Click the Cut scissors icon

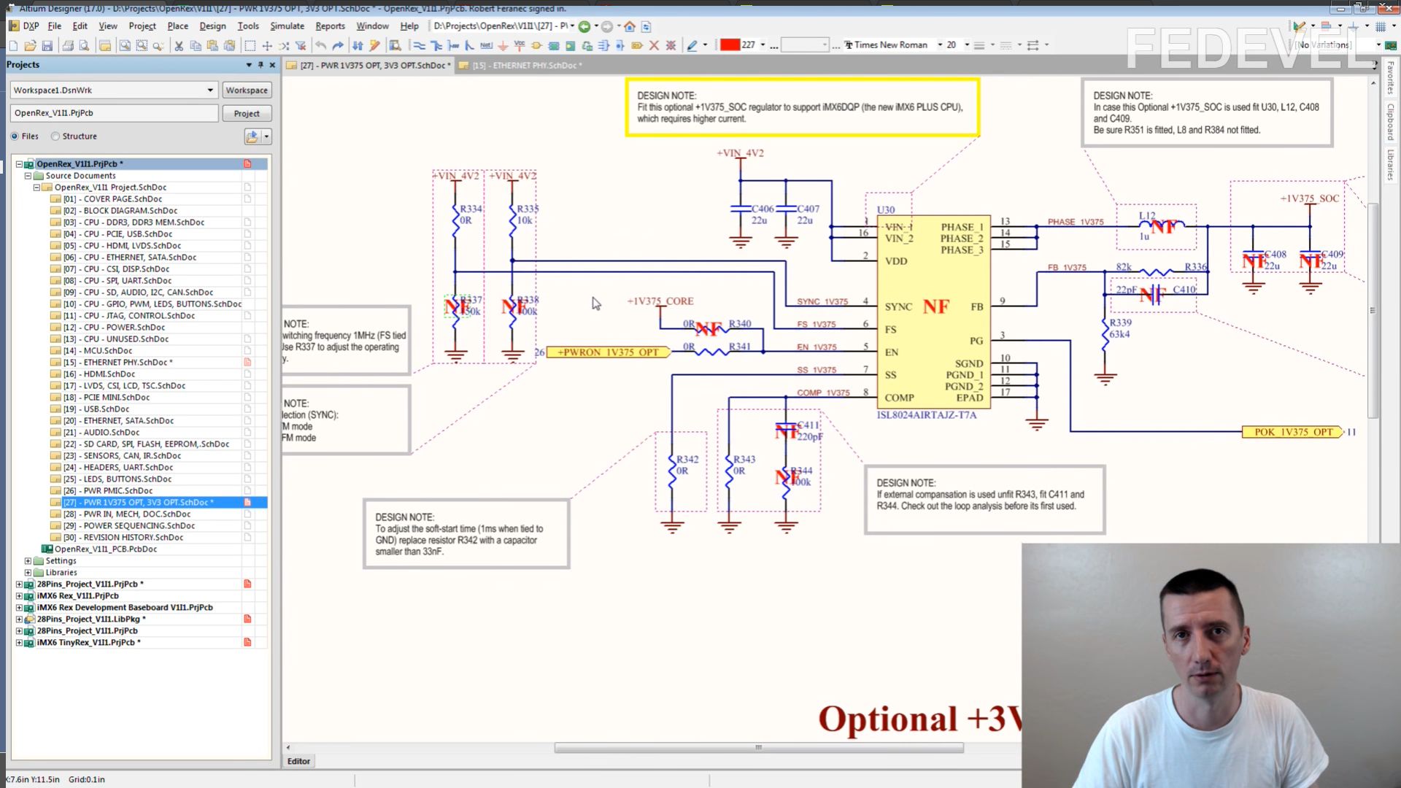(179, 45)
